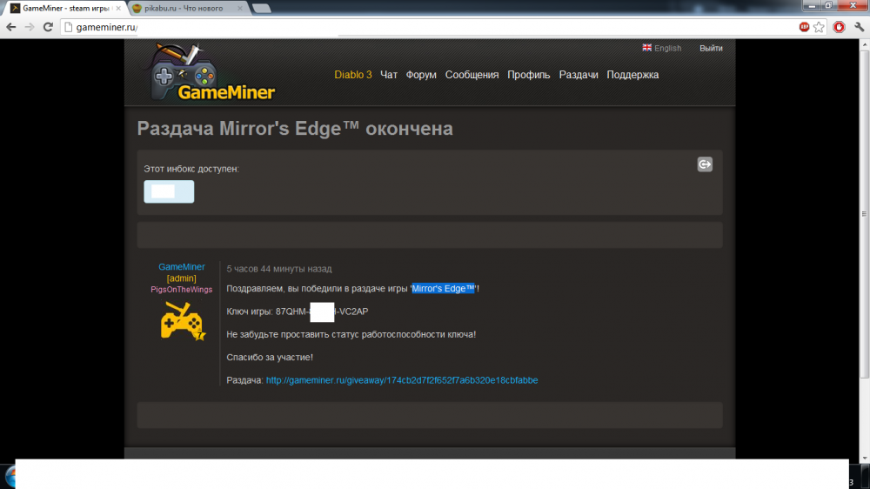Reload the page with the refresh icon
The width and height of the screenshot is (870, 489).
pos(49,27)
